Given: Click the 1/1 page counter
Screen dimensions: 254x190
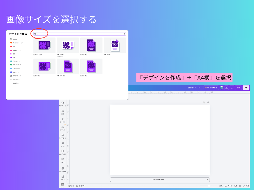Looking at the screenshot, I should click(236, 186).
